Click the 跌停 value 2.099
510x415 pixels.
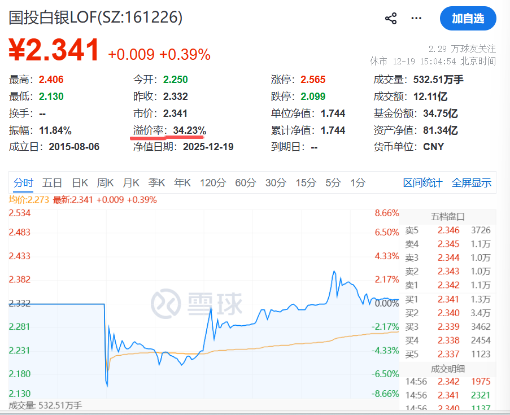coord(313,97)
